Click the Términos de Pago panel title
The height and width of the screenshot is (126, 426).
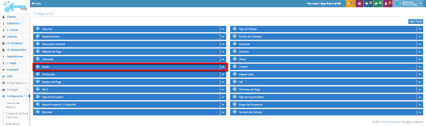click(x=250, y=89)
